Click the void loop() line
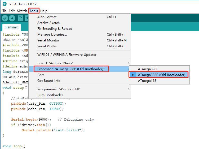 click(x=14, y=146)
